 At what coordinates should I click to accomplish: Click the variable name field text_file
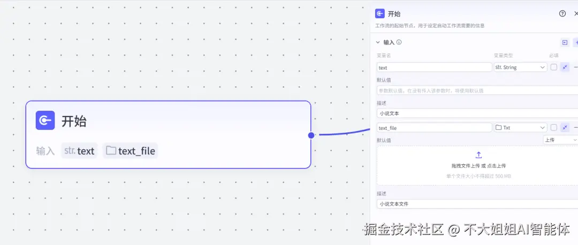coord(434,128)
